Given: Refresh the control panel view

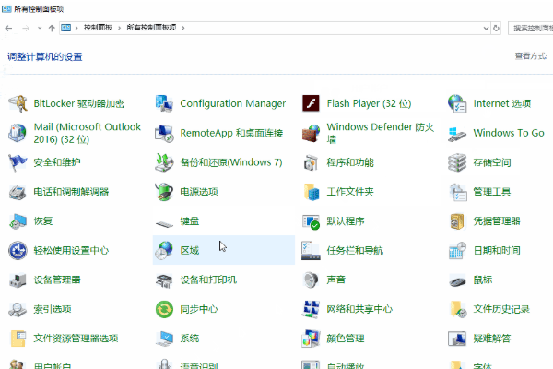Looking at the screenshot, I should click(x=496, y=28).
